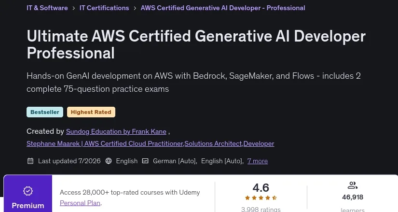398x212 pixels.
Task: Expand the 7 more subtitle languages
Action: 258,161
